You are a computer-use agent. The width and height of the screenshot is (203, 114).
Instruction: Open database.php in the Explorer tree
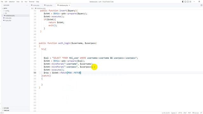[10, 16]
